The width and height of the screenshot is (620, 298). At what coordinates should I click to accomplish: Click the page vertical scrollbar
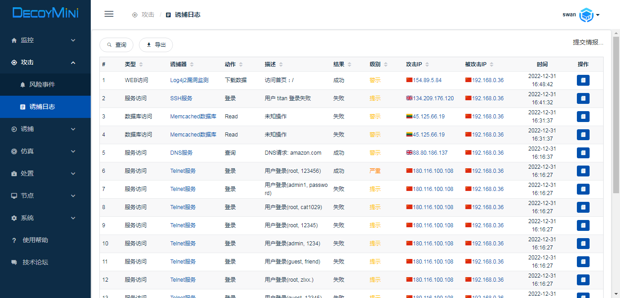[x=616, y=113]
